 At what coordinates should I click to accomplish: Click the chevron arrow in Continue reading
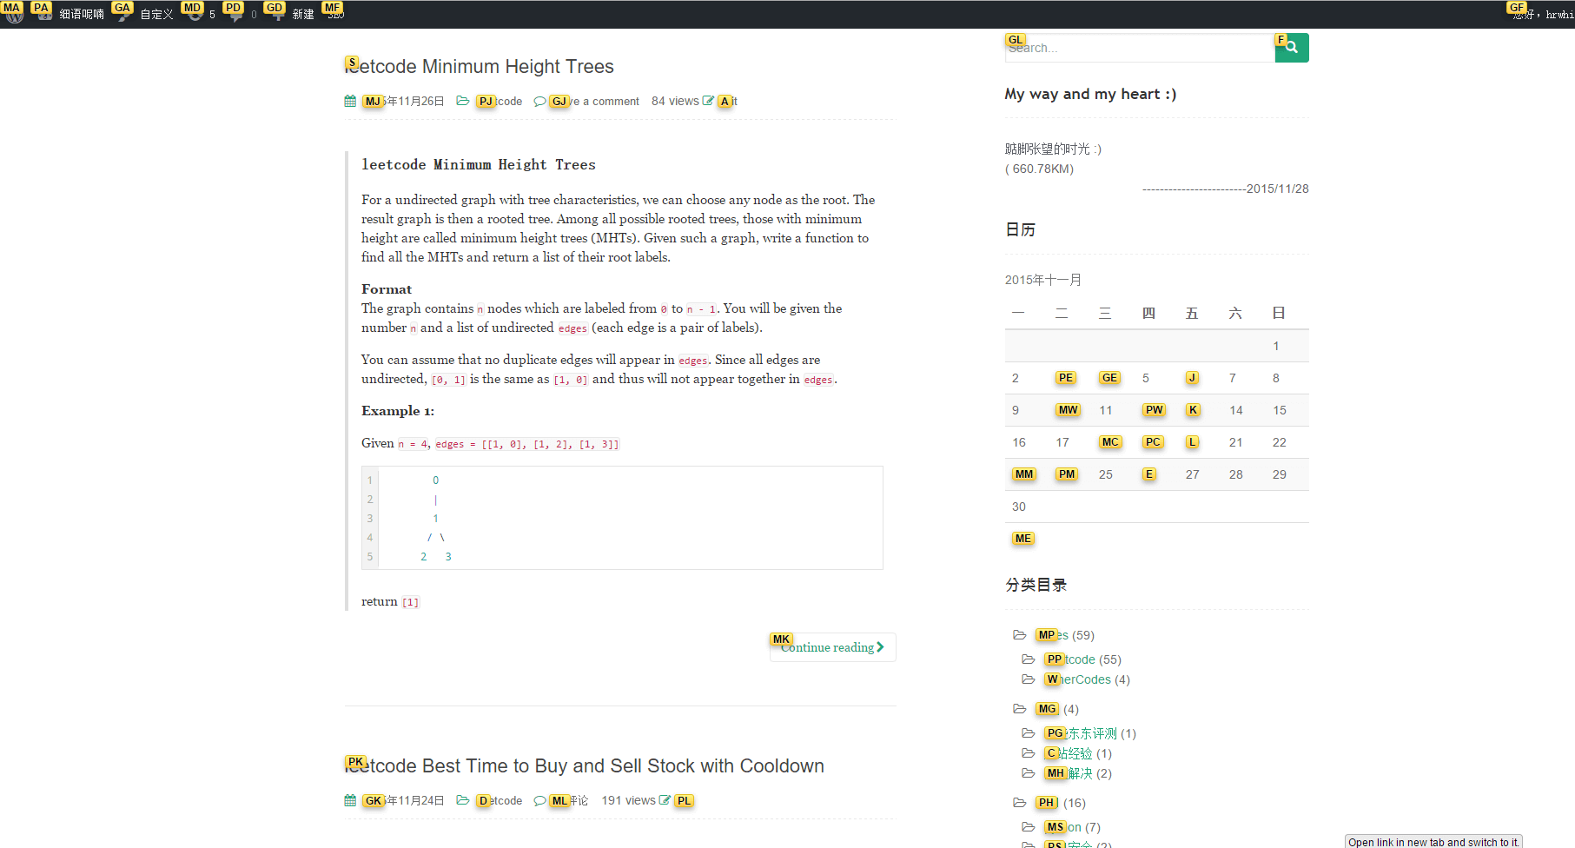pyautogui.click(x=880, y=647)
